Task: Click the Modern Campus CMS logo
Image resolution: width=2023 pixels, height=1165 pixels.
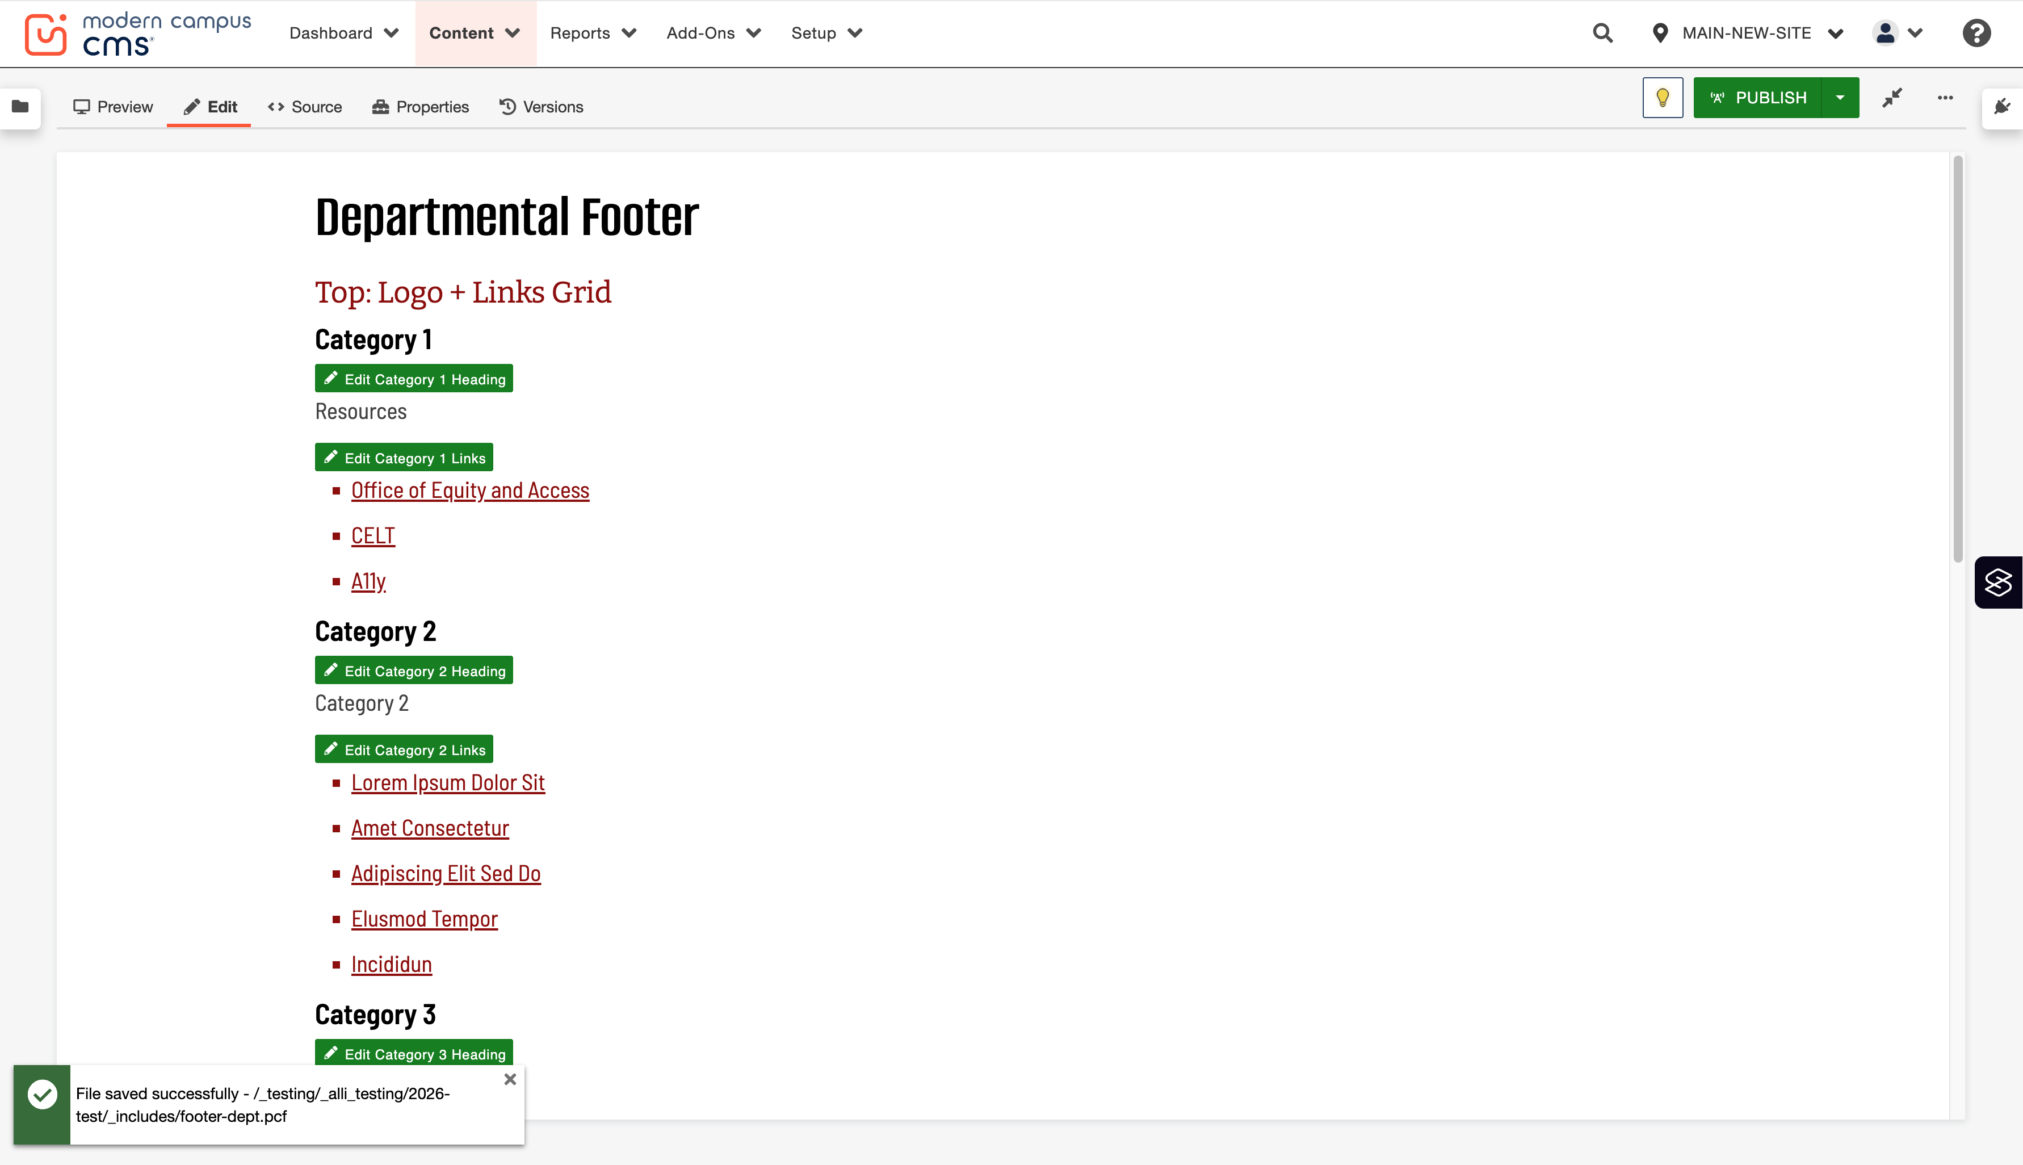Action: tap(137, 33)
